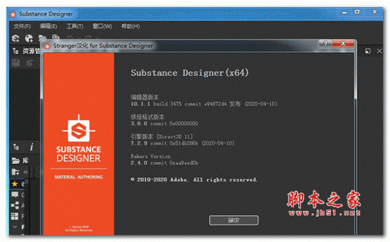Expand the double-arrow overflow in library toolbar
Screen dimensions: 390x242
click(25, 172)
